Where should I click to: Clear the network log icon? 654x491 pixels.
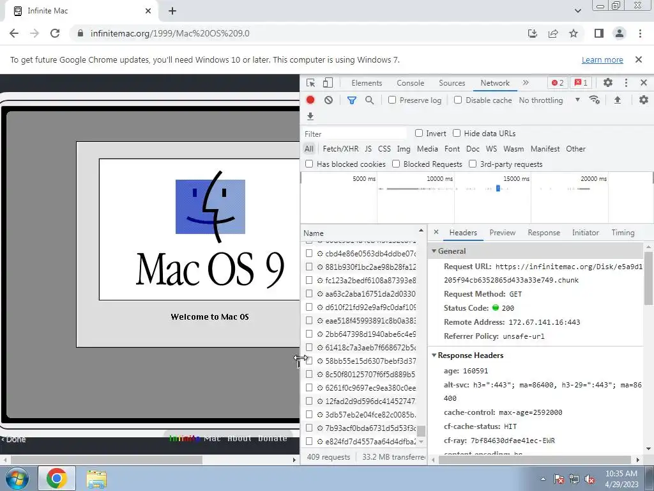click(329, 100)
